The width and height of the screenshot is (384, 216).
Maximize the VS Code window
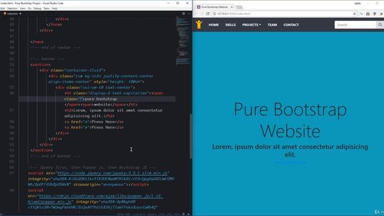pos(178,3)
